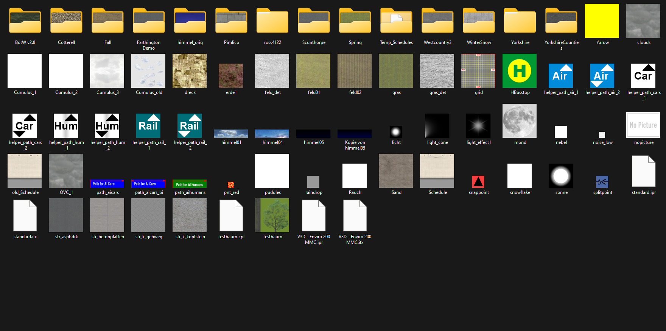This screenshot has width=666, height=331.
Task: Select the helper_path_cars_2 file icon
Action: coord(25,126)
